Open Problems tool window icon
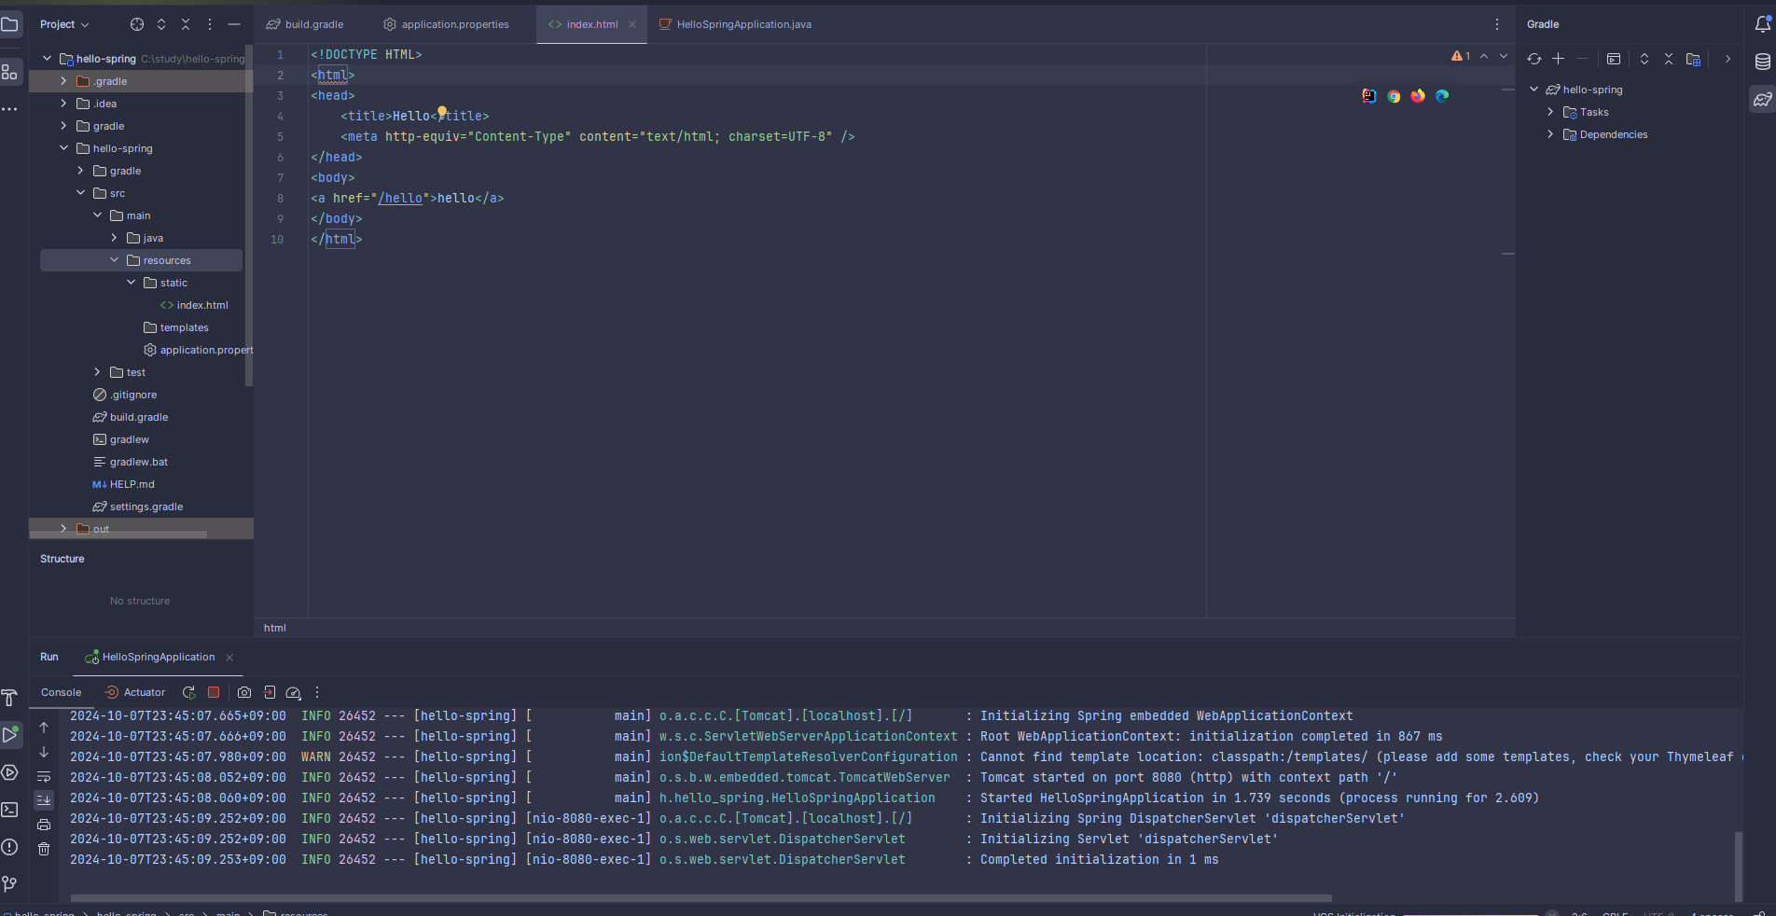The image size is (1776, 916). [x=10, y=847]
